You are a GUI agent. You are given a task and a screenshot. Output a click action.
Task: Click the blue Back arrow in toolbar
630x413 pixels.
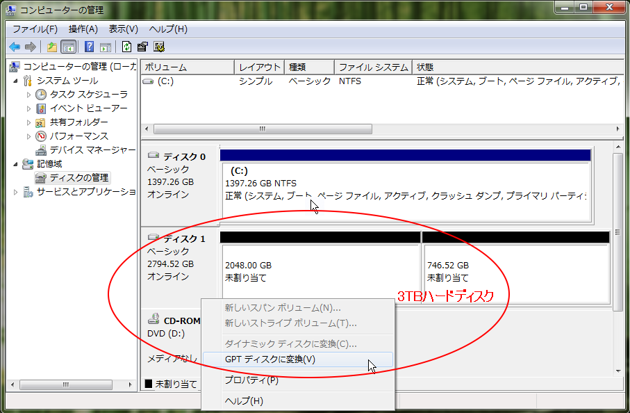click(x=14, y=47)
